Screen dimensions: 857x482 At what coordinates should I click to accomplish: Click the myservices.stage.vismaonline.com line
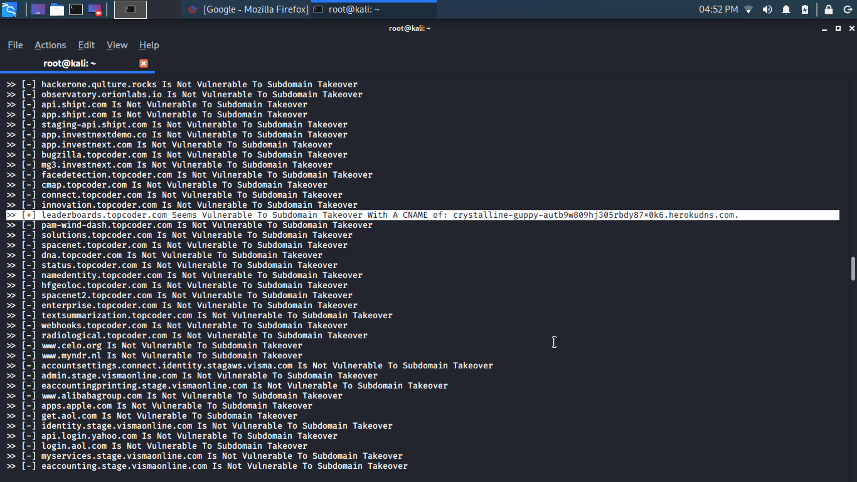click(x=205, y=456)
